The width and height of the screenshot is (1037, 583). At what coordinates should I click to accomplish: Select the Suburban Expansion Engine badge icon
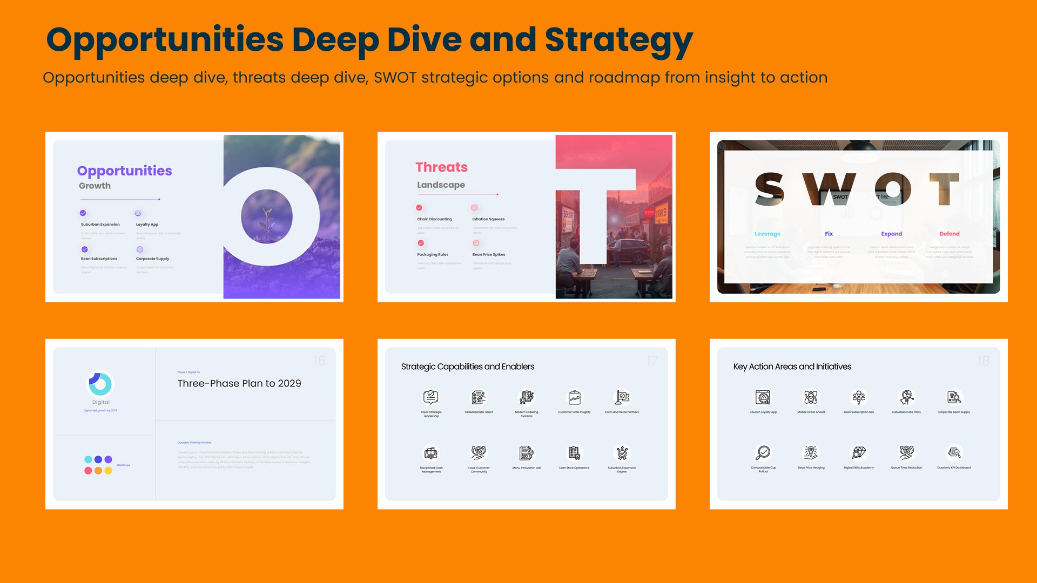[622, 452]
